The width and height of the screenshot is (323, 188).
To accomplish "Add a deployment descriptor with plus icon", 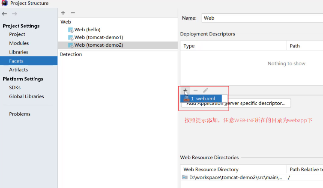I will (x=185, y=90).
